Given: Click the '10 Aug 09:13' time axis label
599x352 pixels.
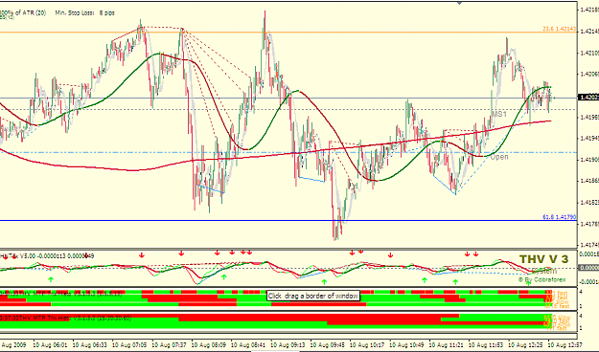Looking at the screenshot, I should (x=288, y=345).
